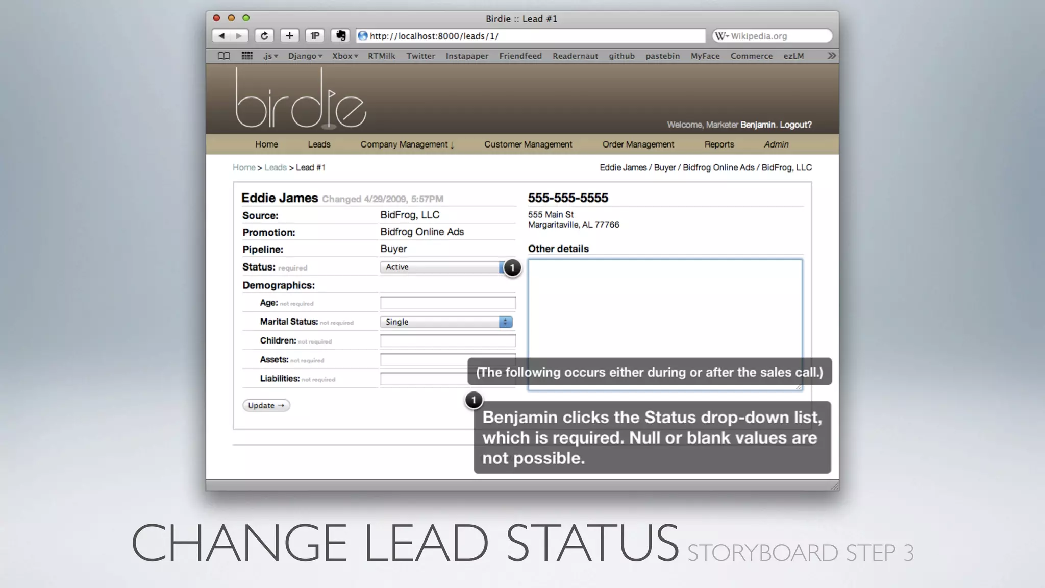Click the Wikipedia.org search field

773,36
